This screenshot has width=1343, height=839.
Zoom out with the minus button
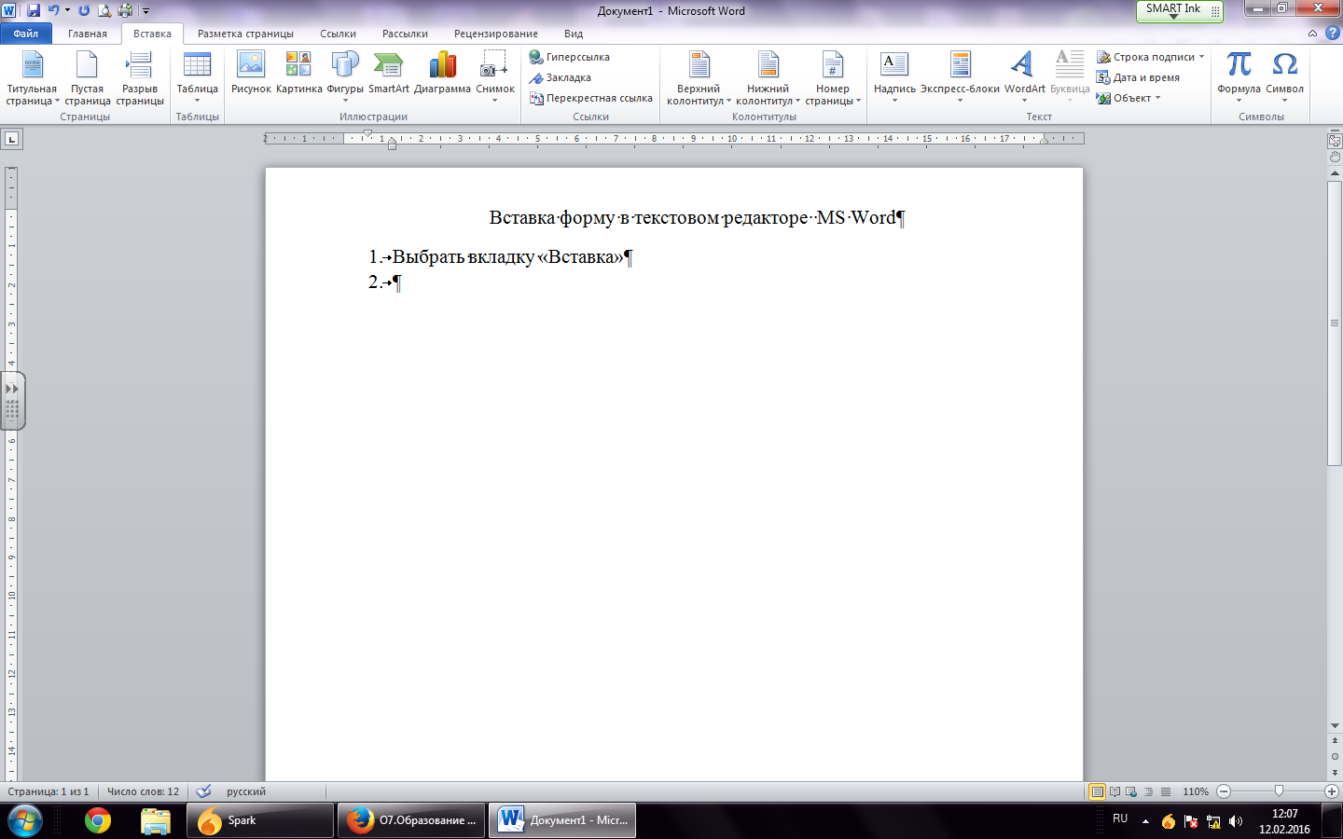coord(1224,791)
